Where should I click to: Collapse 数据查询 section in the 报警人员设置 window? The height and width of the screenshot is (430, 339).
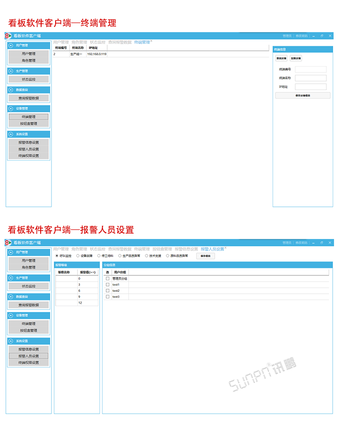(11, 296)
